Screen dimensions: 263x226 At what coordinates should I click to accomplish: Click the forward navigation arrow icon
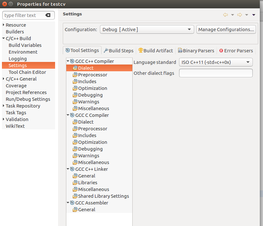239,14
